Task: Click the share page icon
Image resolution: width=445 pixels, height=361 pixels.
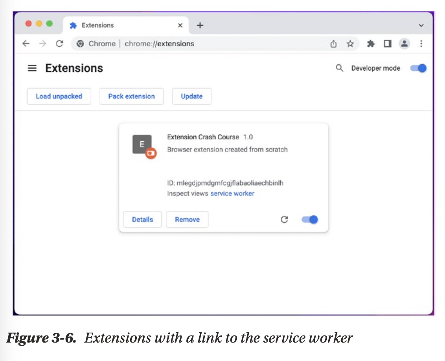Action: pyautogui.click(x=333, y=44)
